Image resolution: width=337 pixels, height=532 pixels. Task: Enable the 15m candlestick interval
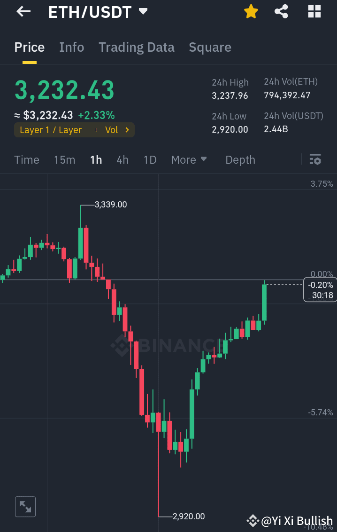[64, 160]
